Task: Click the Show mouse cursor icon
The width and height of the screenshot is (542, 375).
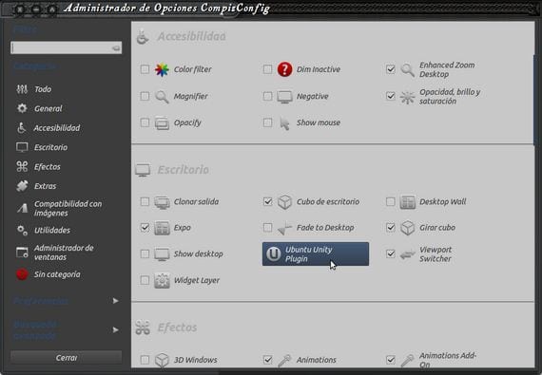Action: click(284, 122)
